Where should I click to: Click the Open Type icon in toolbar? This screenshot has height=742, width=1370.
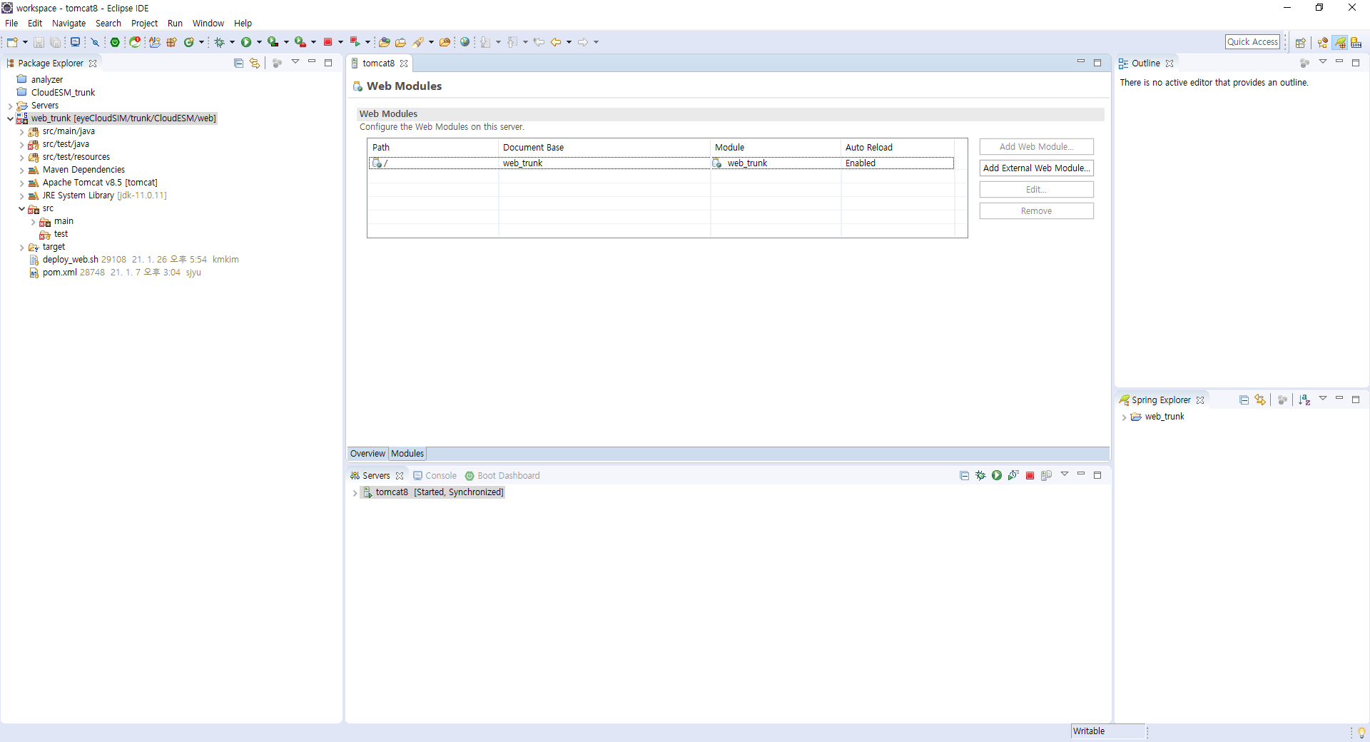384,42
